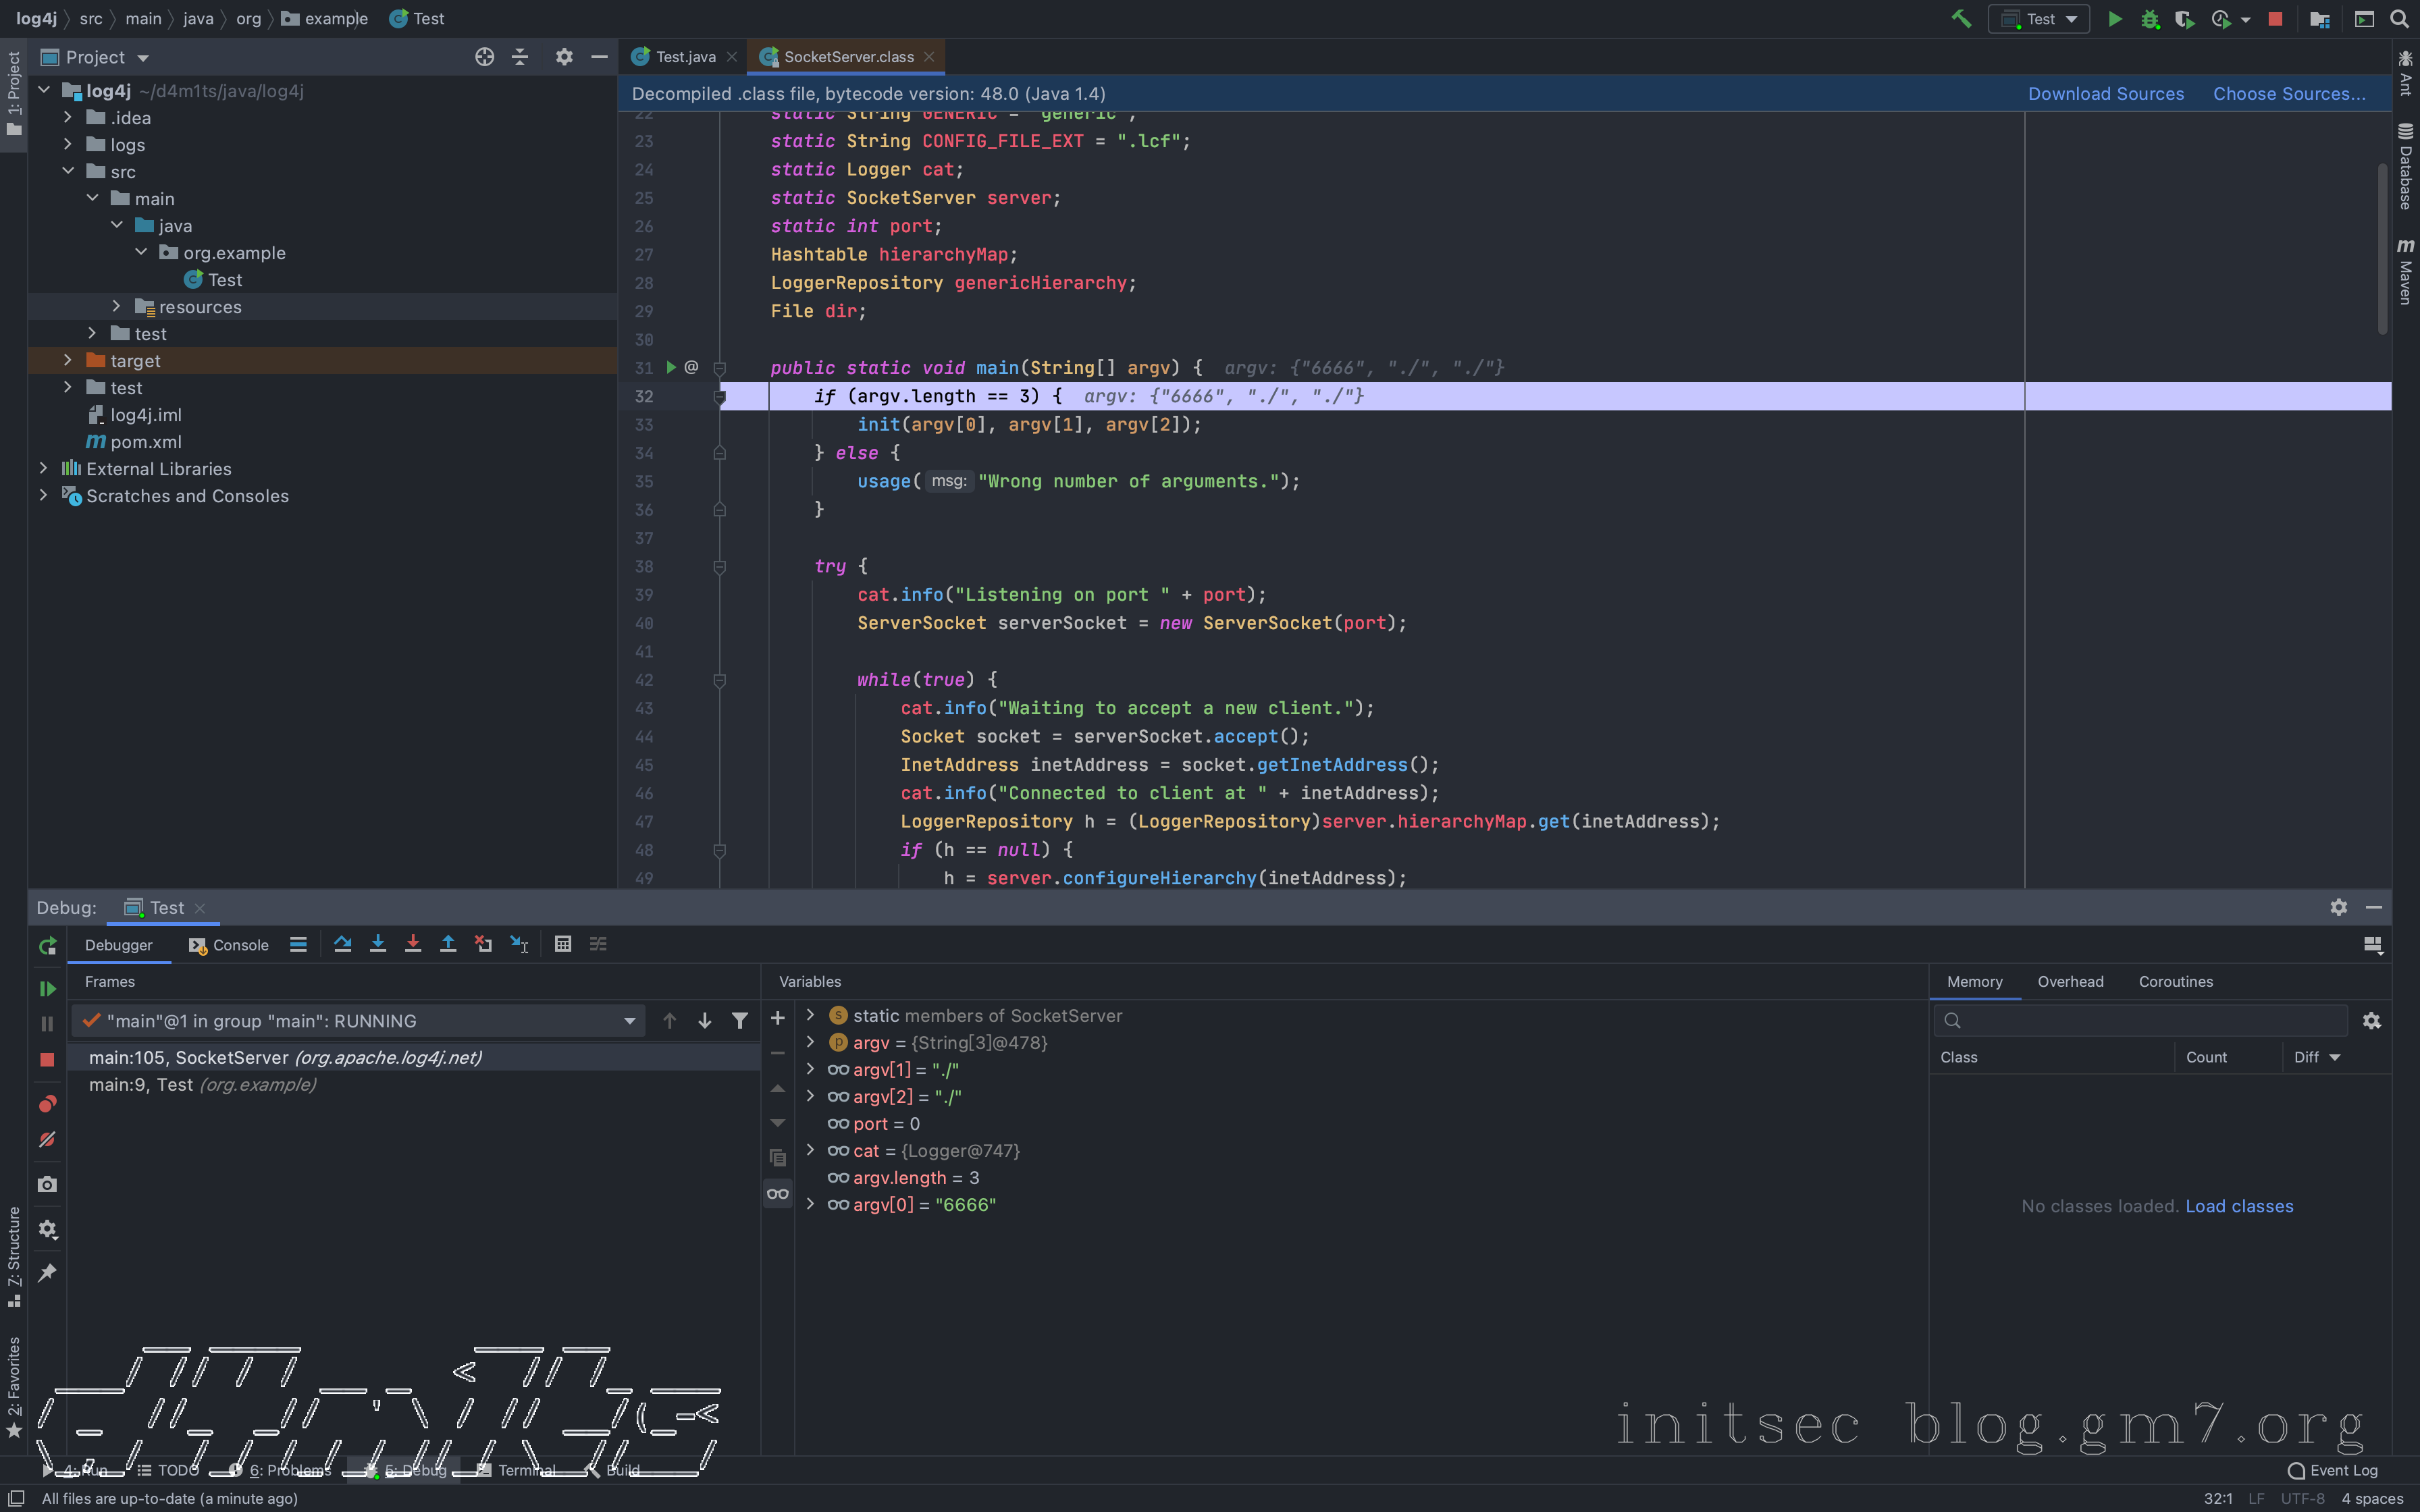The image size is (2420, 1512).
Task: Click the Build project hammer icon
Action: point(1960,19)
